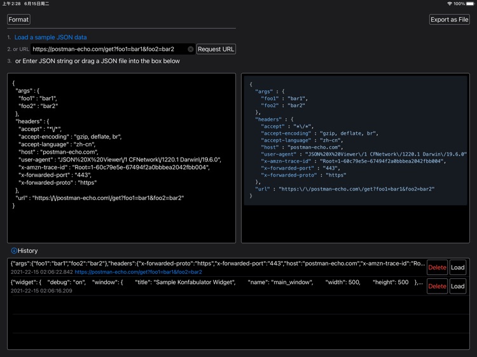477x357 pixels.
Task: Click "url" line in output panel
Action: pos(345,189)
